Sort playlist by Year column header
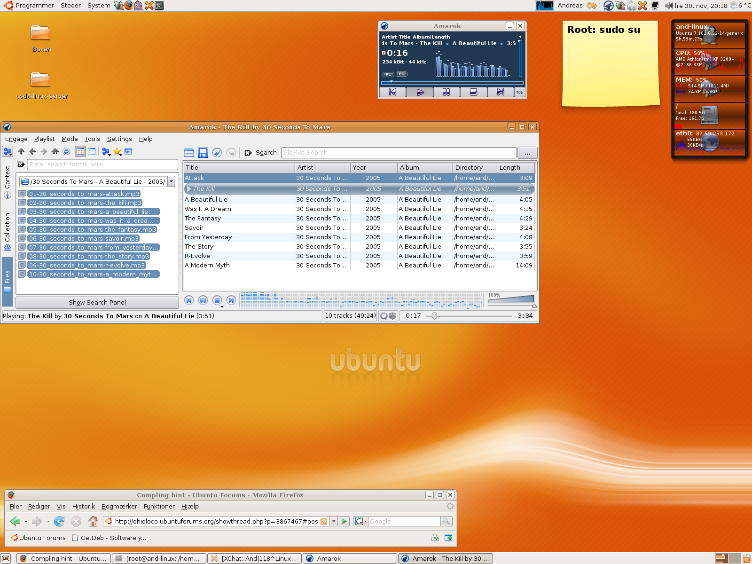The height and width of the screenshot is (564, 752). (374, 167)
